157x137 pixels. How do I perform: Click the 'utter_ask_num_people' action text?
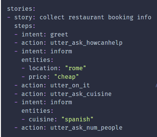point(86,128)
